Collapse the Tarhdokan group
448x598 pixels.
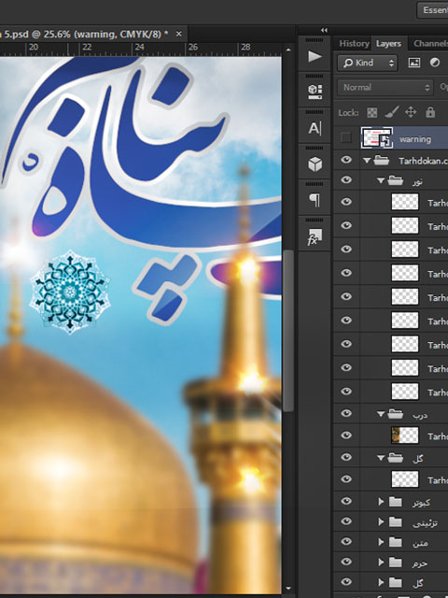367,161
